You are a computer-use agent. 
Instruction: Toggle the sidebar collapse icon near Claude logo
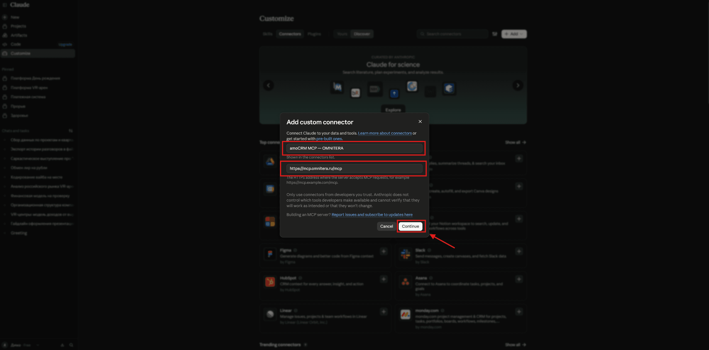pyautogui.click(x=4, y=5)
